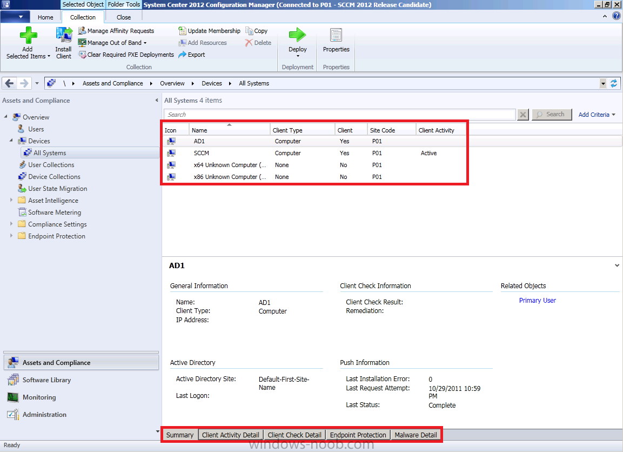
Task: Copy the selected collection
Action: click(256, 31)
